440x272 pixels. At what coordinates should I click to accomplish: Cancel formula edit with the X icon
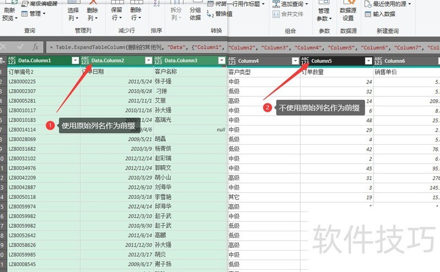tap(4, 47)
